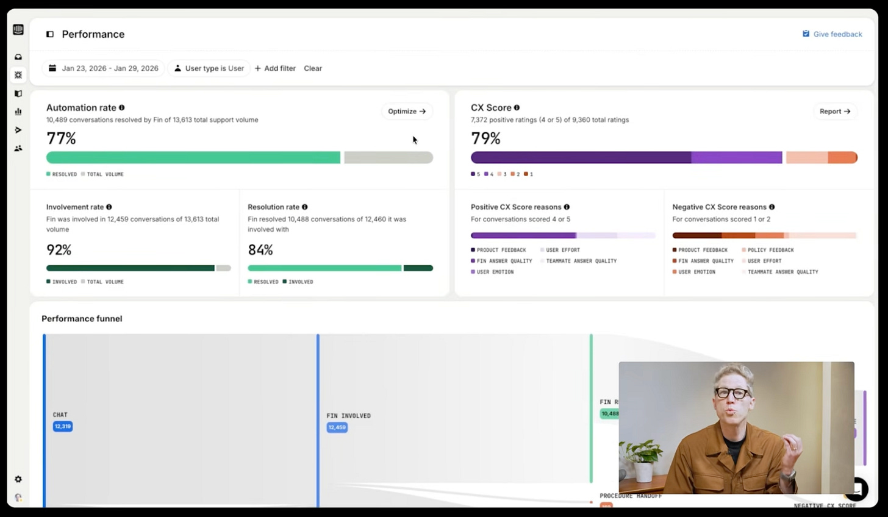Click USER EMOTION legend in Positive reasons
This screenshot has width=888, height=517.
click(x=492, y=272)
